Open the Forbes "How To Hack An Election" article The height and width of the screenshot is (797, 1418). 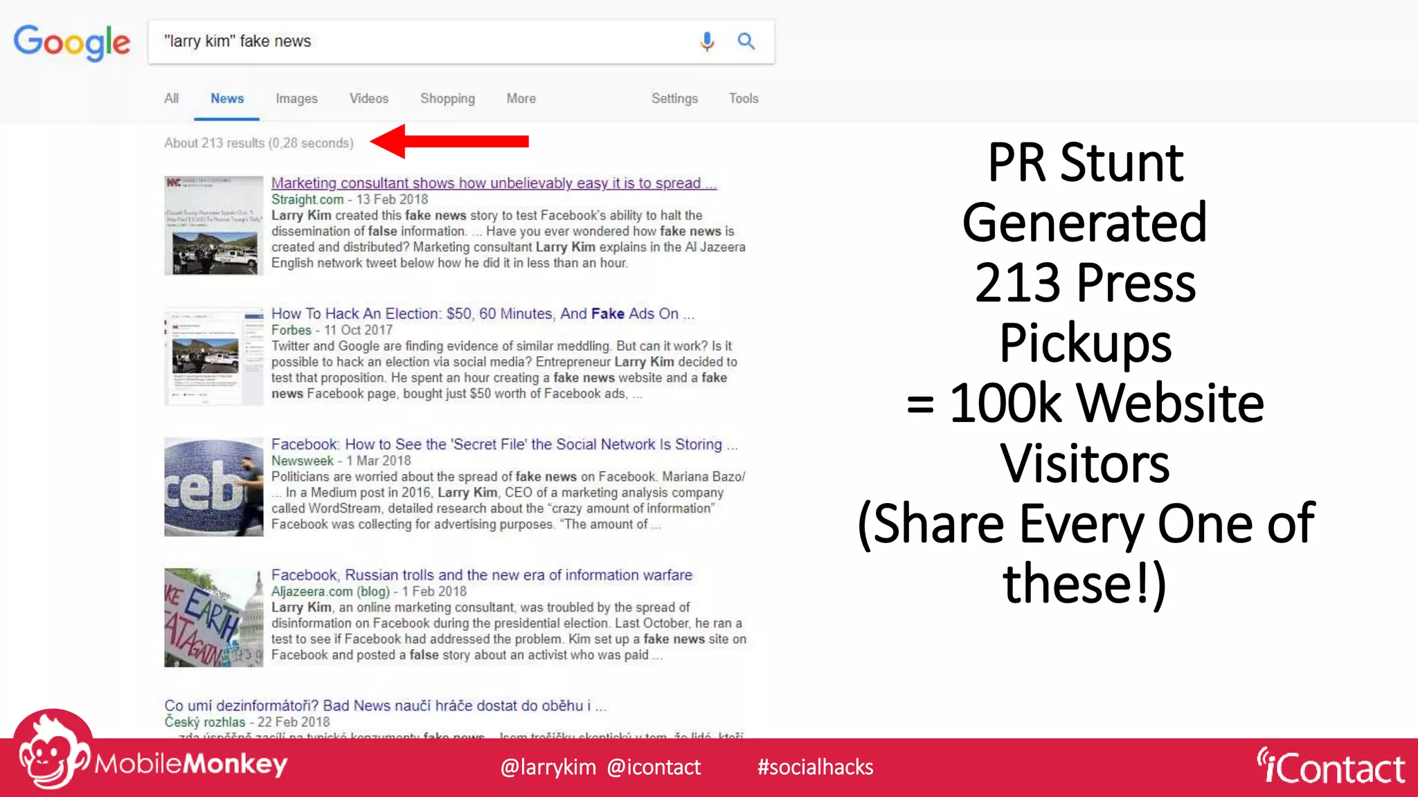tap(482, 313)
